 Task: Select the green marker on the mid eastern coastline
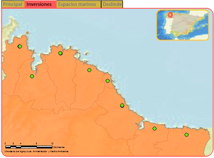[x=122, y=105]
